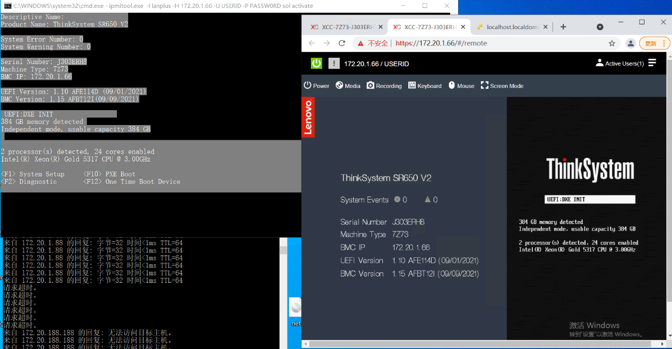Click the green power status icon
672x349 pixels.
[316, 64]
